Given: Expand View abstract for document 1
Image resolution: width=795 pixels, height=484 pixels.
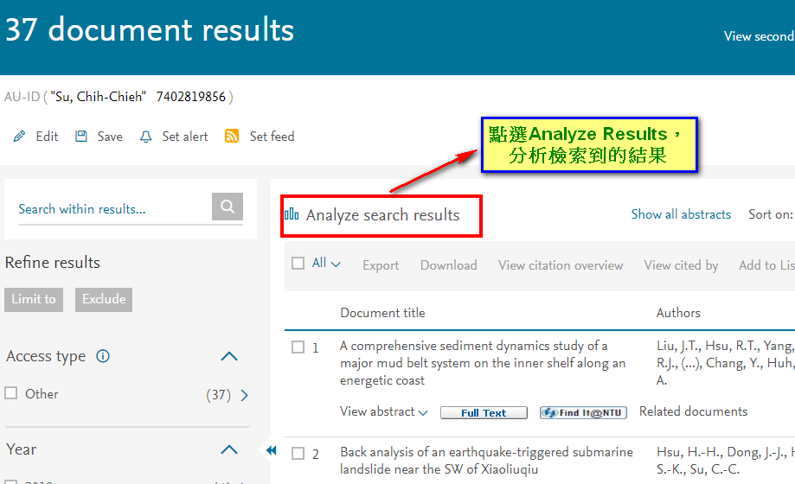Looking at the screenshot, I should point(383,411).
